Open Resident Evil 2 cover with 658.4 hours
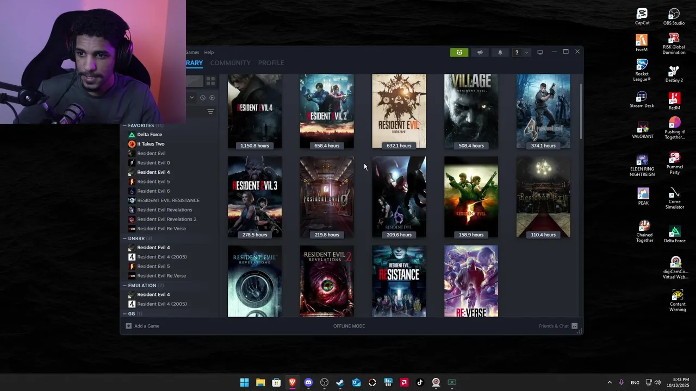This screenshot has width=696, height=391. (327, 111)
